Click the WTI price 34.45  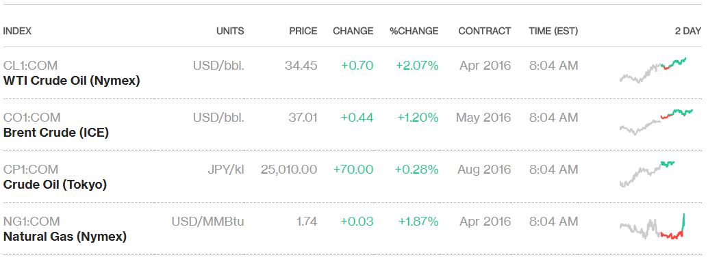[301, 66]
